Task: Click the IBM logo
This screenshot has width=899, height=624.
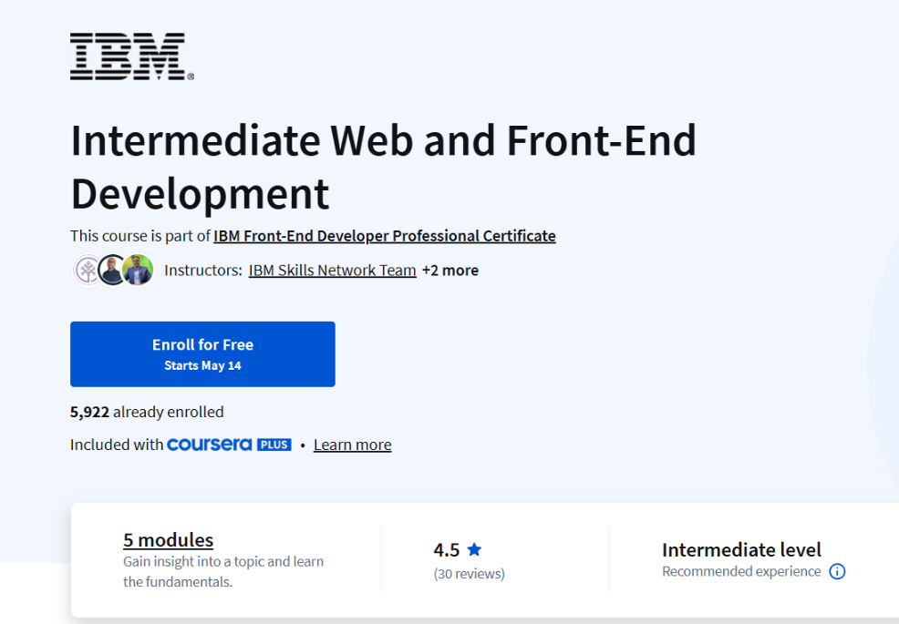Action: 129,56
